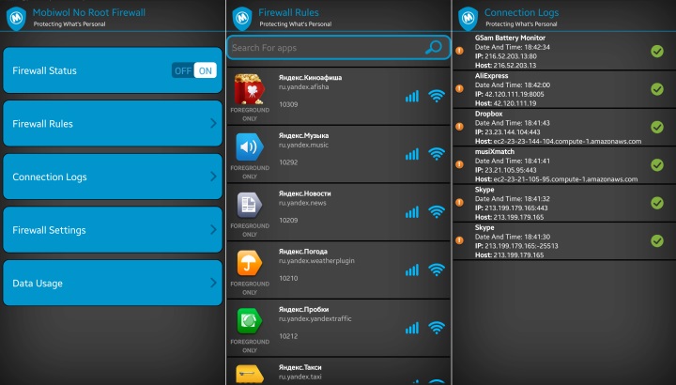Viewport: 676px width, 385px height.
Task: Click the orange alert icon for Skype 18:41:32
Action: point(459,203)
